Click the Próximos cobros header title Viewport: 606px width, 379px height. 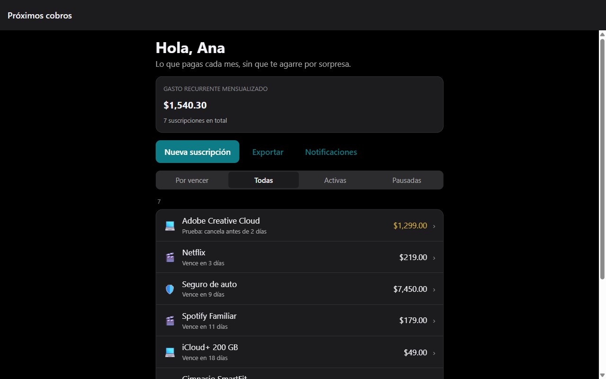click(x=40, y=16)
